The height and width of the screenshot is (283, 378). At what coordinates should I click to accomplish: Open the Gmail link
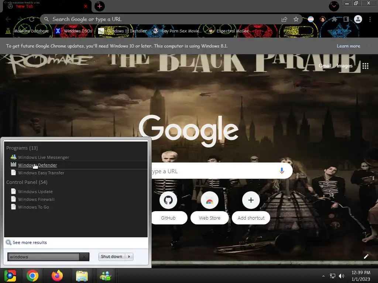325,66
